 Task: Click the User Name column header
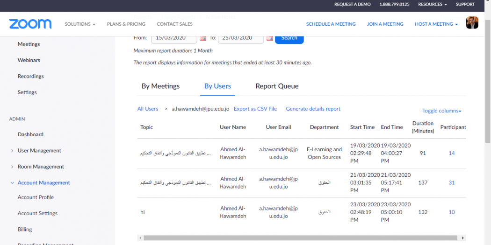233,127
